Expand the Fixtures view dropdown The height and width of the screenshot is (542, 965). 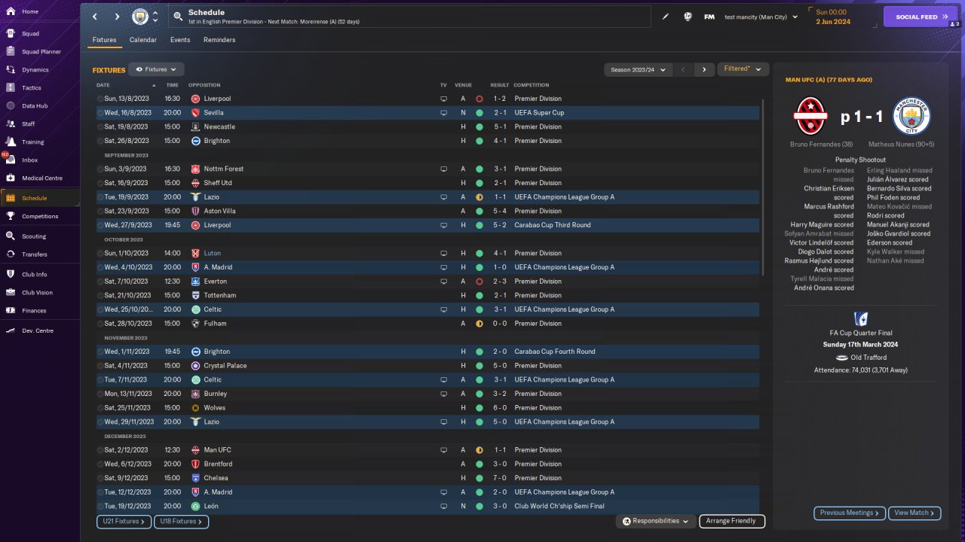pos(156,69)
